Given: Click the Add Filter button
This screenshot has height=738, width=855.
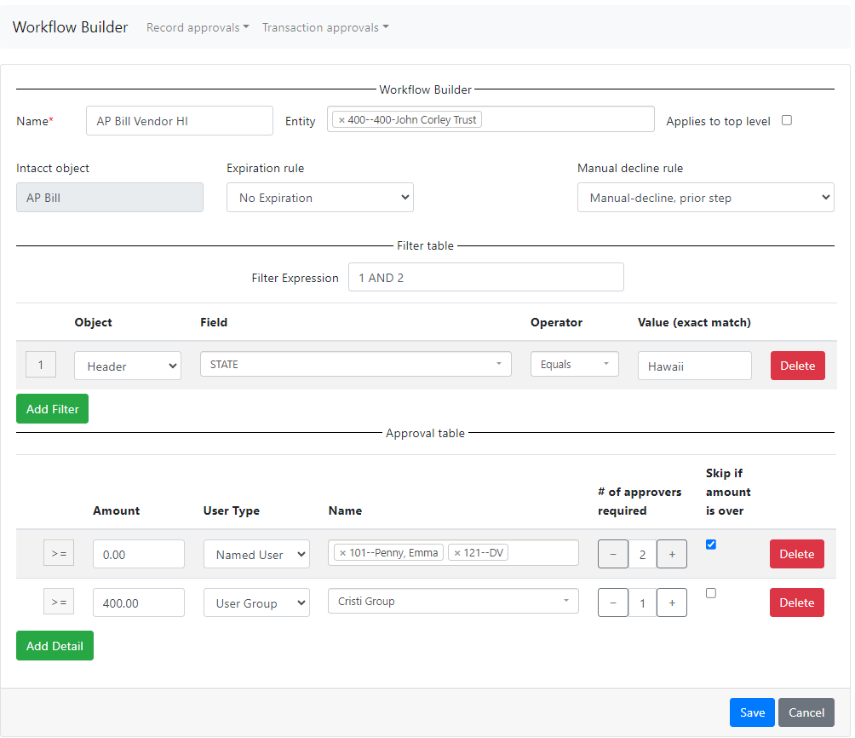Looking at the screenshot, I should point(52,409).
